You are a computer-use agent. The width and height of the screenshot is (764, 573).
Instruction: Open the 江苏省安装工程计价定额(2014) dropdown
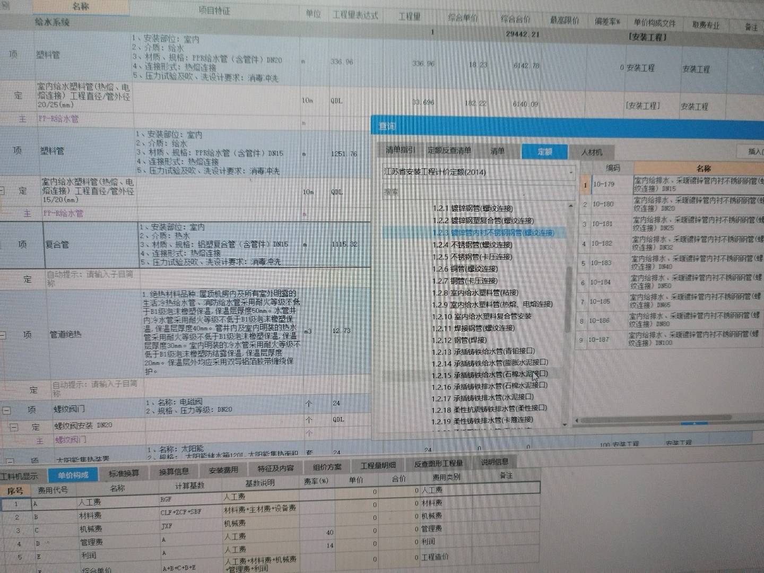pyautogui.click(x=479, y=172)
